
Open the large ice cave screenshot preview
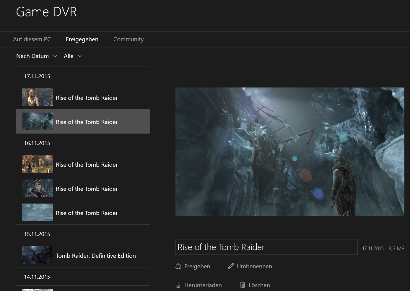290,152
